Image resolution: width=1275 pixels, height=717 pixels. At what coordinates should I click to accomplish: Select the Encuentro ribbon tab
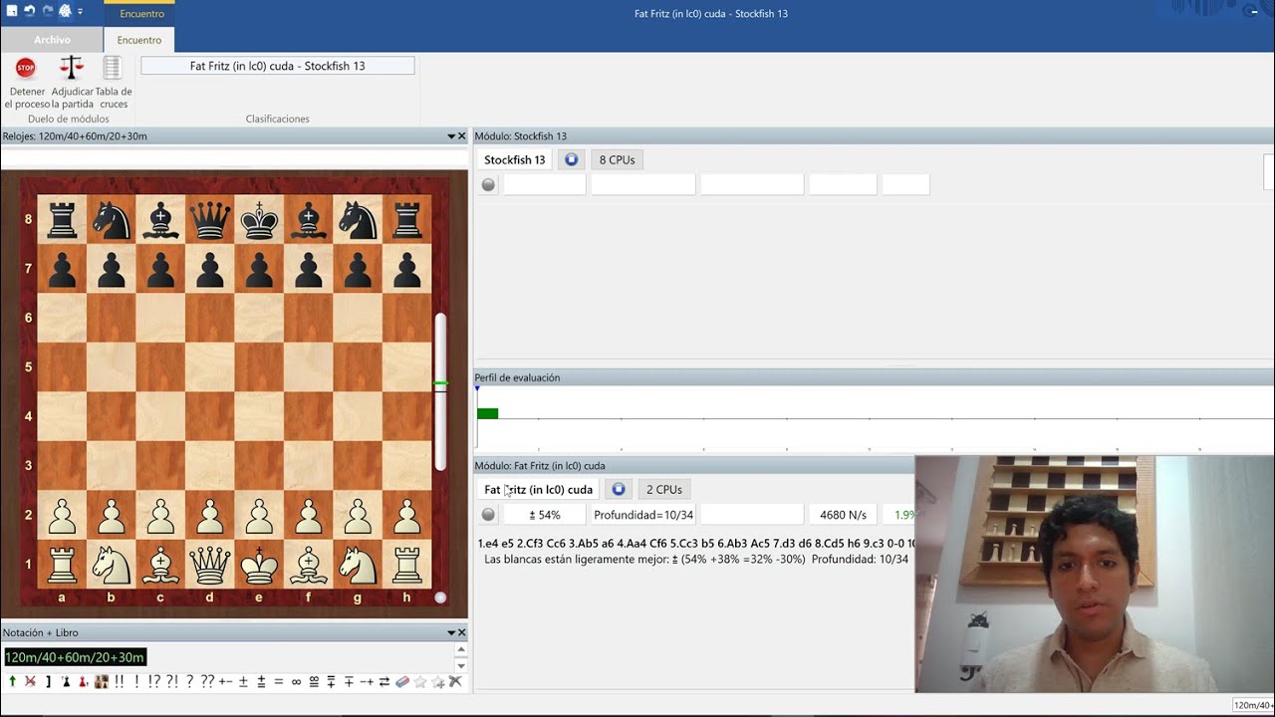click(x=139, y=40)
